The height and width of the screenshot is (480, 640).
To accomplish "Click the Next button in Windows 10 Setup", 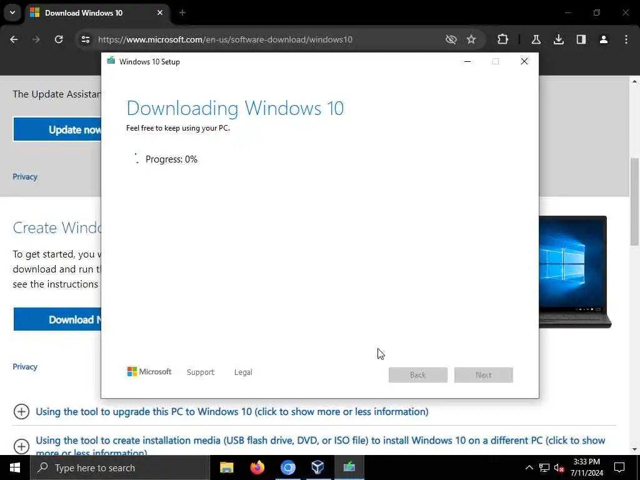I will [484, 375].
